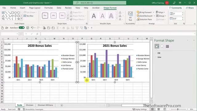Switch to the Data tab
Screen dimensions: 197x111
59,8
